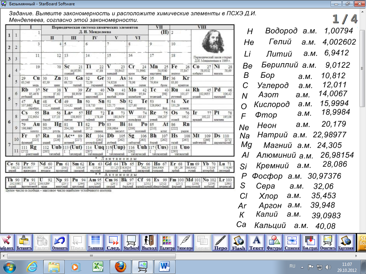The height and width of the screenshot is (274, 366).
Task: Select the element name "Кальций"
Action: 270,225
